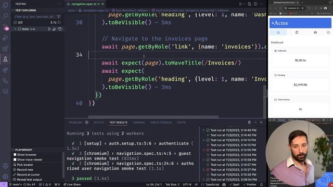Open Testing panel more actions ellipsis

coord(59,4)
